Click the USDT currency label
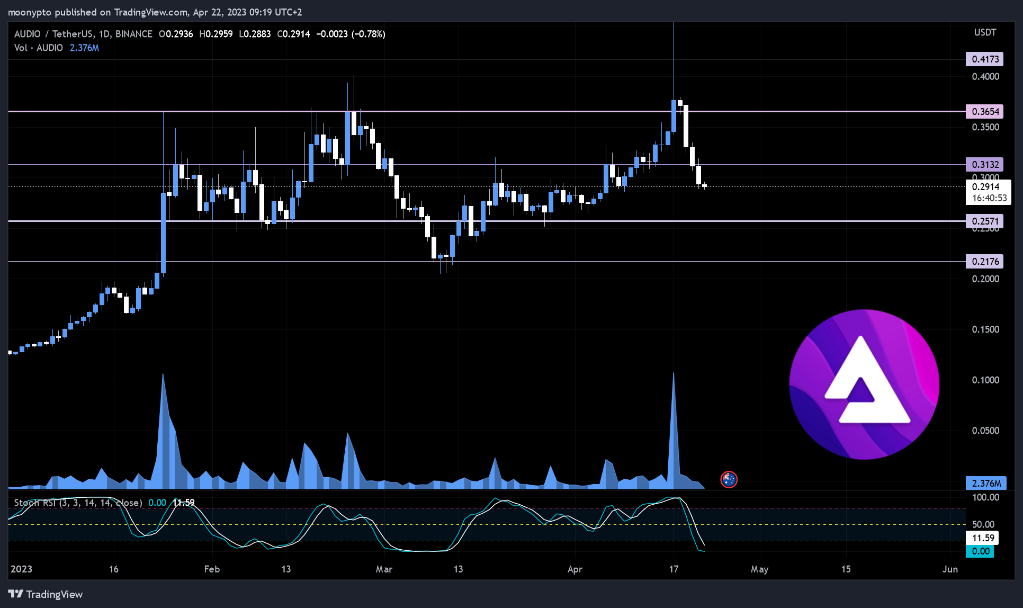Screen dimensions: 1023x608 point(985,32)
